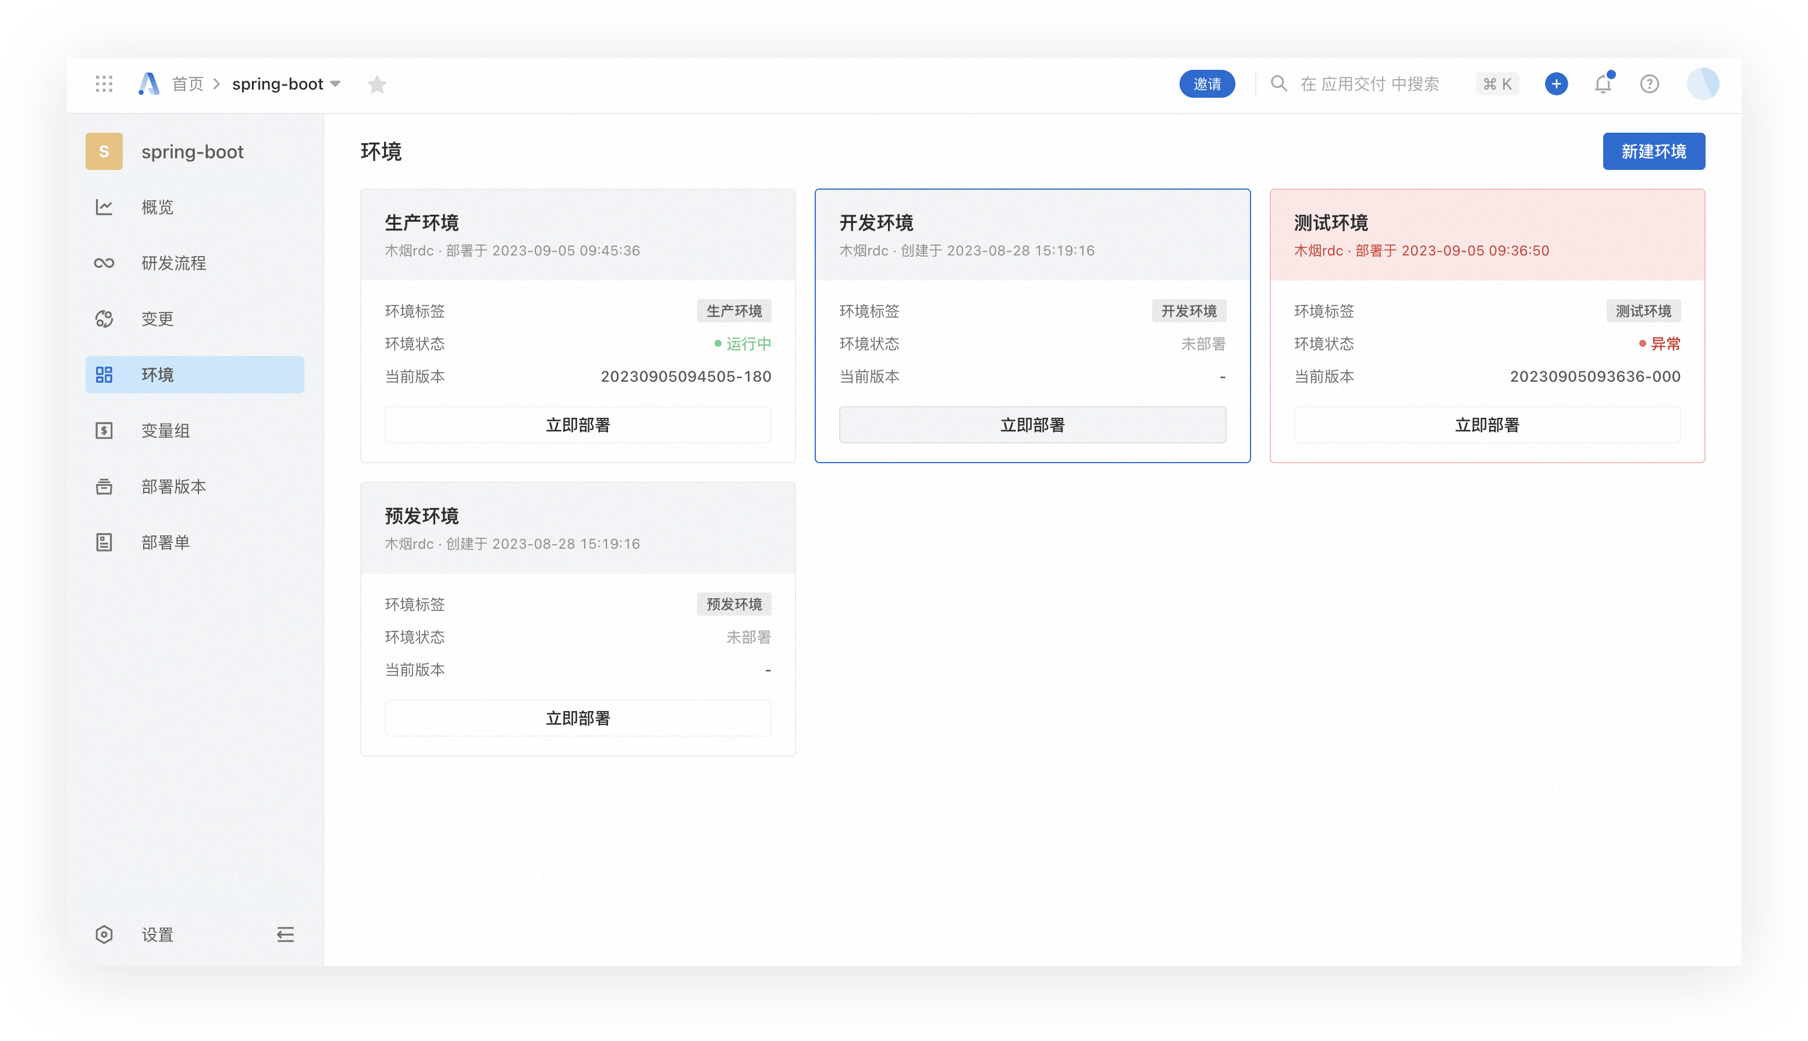Click the 部署单 document icon
The height and width of the screenshot is (1041, 1808).
click(104, 542)
